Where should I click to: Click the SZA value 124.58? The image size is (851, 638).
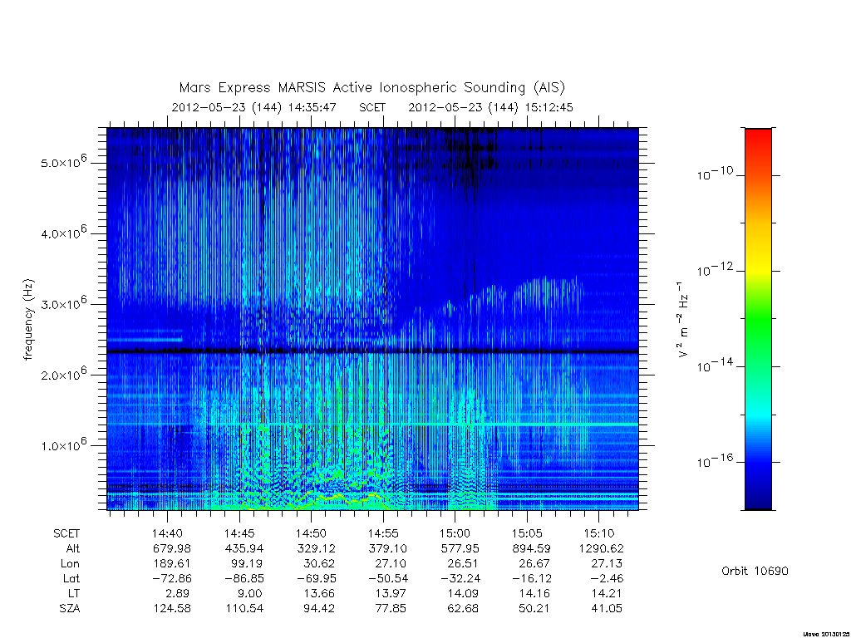pos(172,609)
